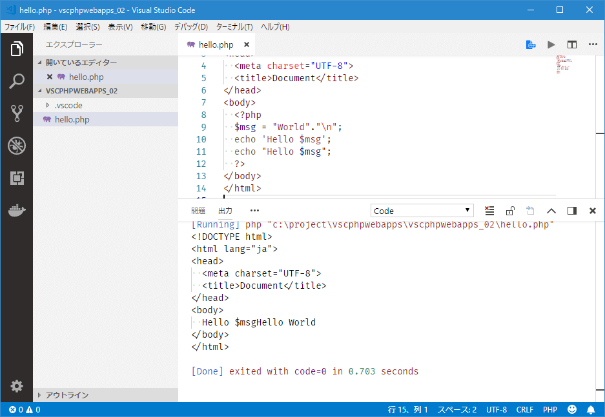This screenshot has height=417, width=605.
Task: Clear the output panel content
Action: [x=489, y=210]
